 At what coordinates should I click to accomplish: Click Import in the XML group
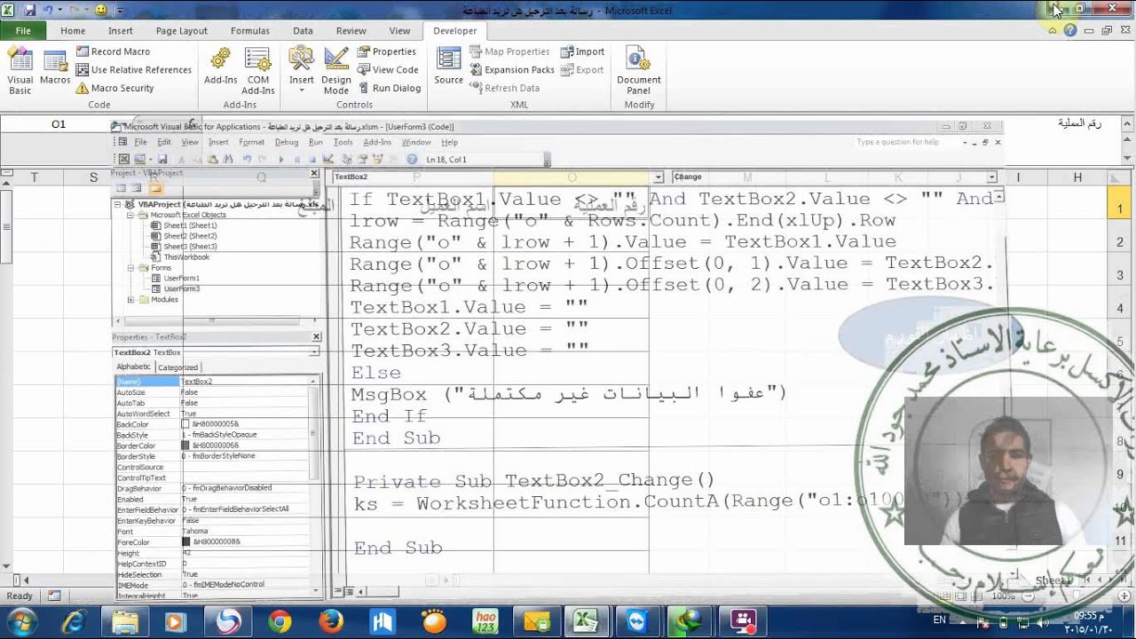pyautogui.click(x=582, y=51)
